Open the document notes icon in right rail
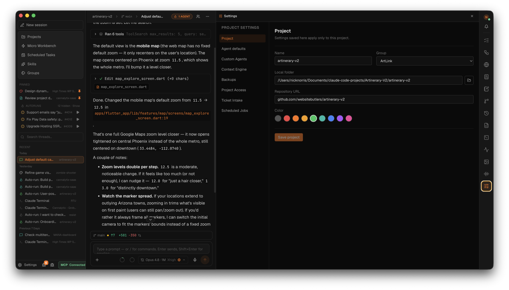Screen dimensions: 509x290 pos(486,77)
